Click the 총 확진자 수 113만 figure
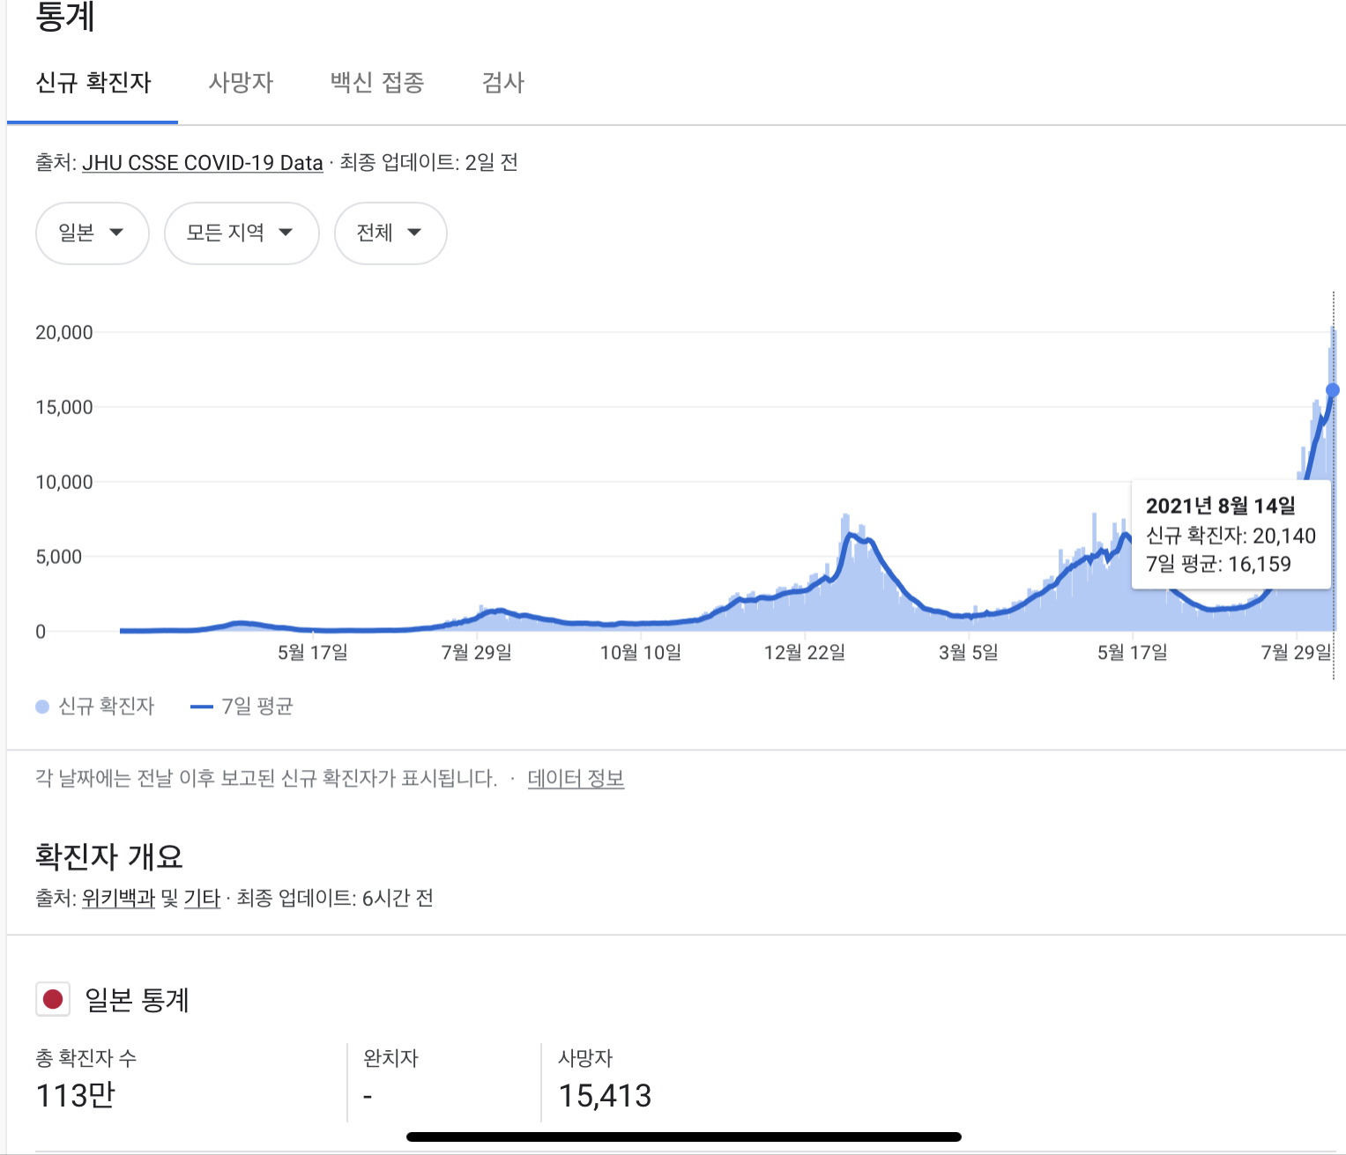 coord(76,1095)
